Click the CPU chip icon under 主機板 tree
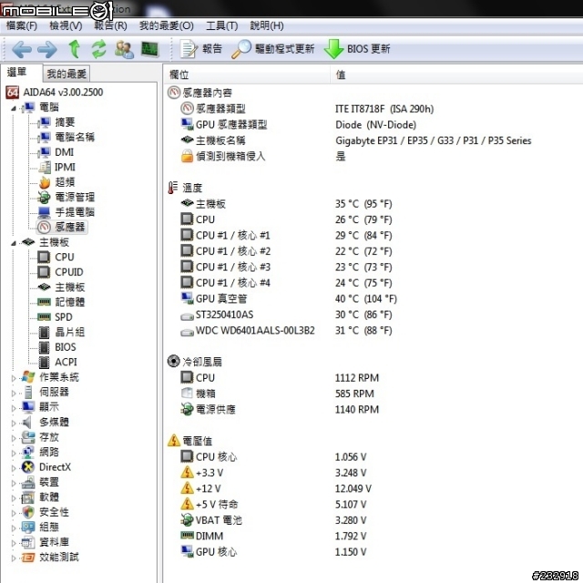Screen dimensions: 583x583 click(x=44, y=257)
